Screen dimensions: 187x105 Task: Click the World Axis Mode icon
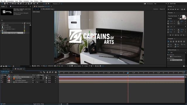[x=46, y=4]
